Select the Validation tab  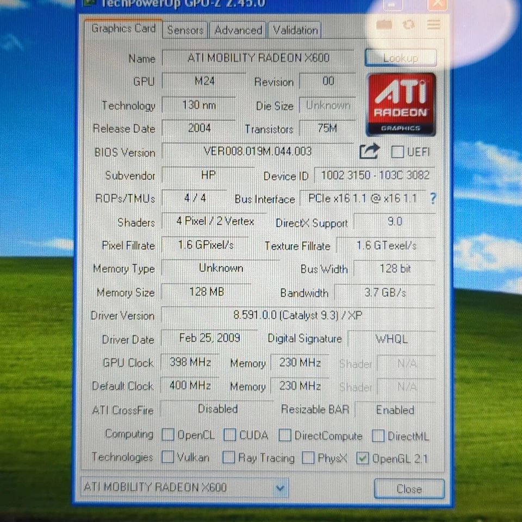point(295,30)
